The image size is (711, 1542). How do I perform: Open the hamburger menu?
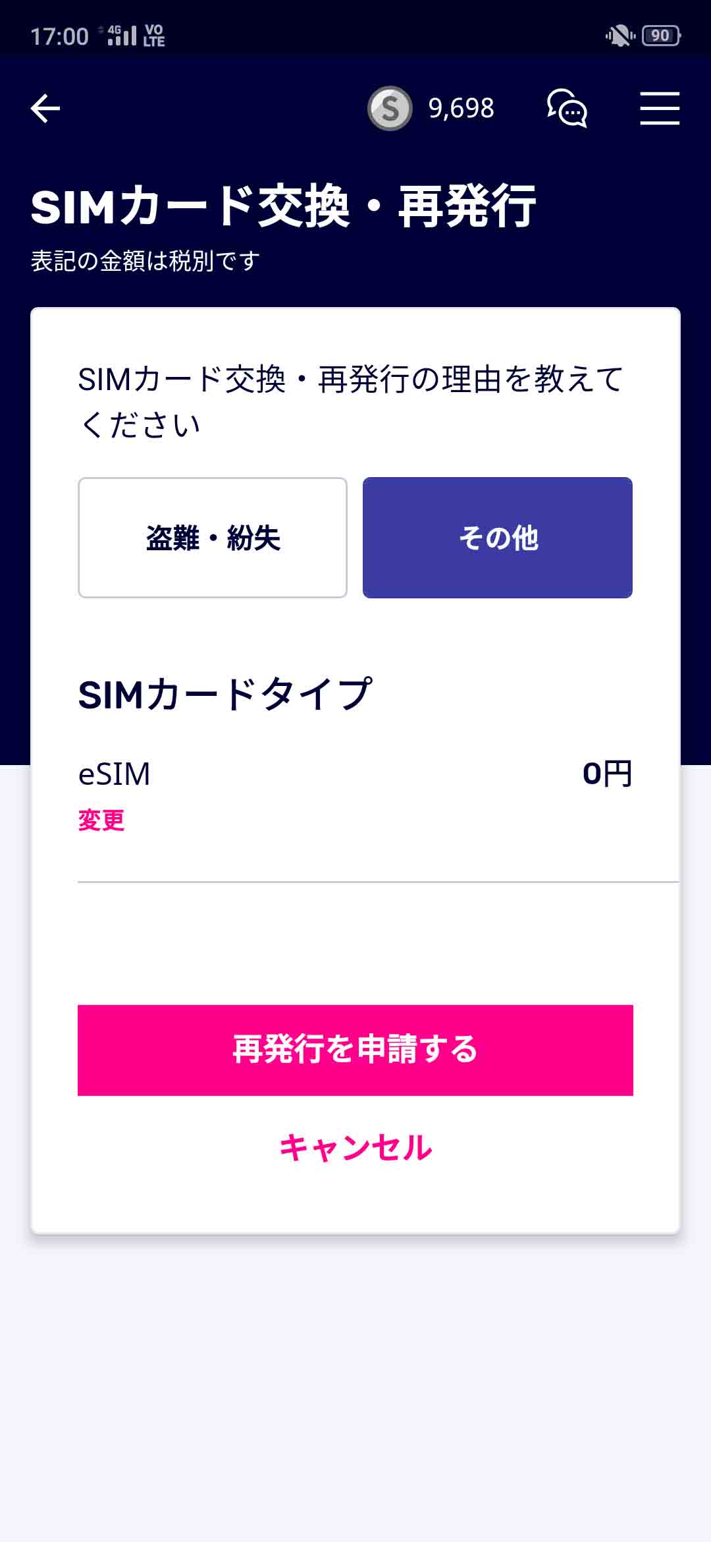coord(660,109)
